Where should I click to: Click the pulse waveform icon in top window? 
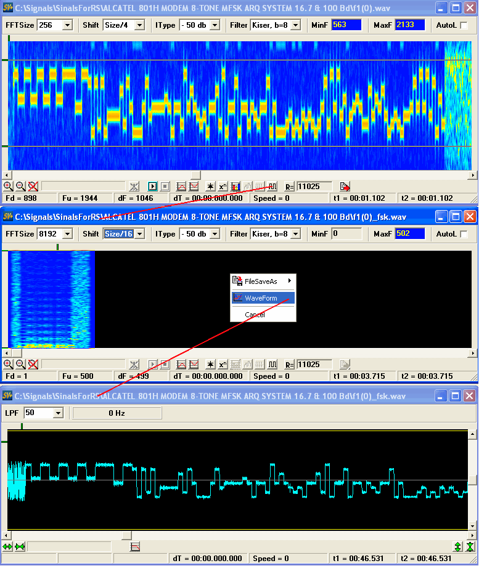pyautogui.click(x=272, y=186)
